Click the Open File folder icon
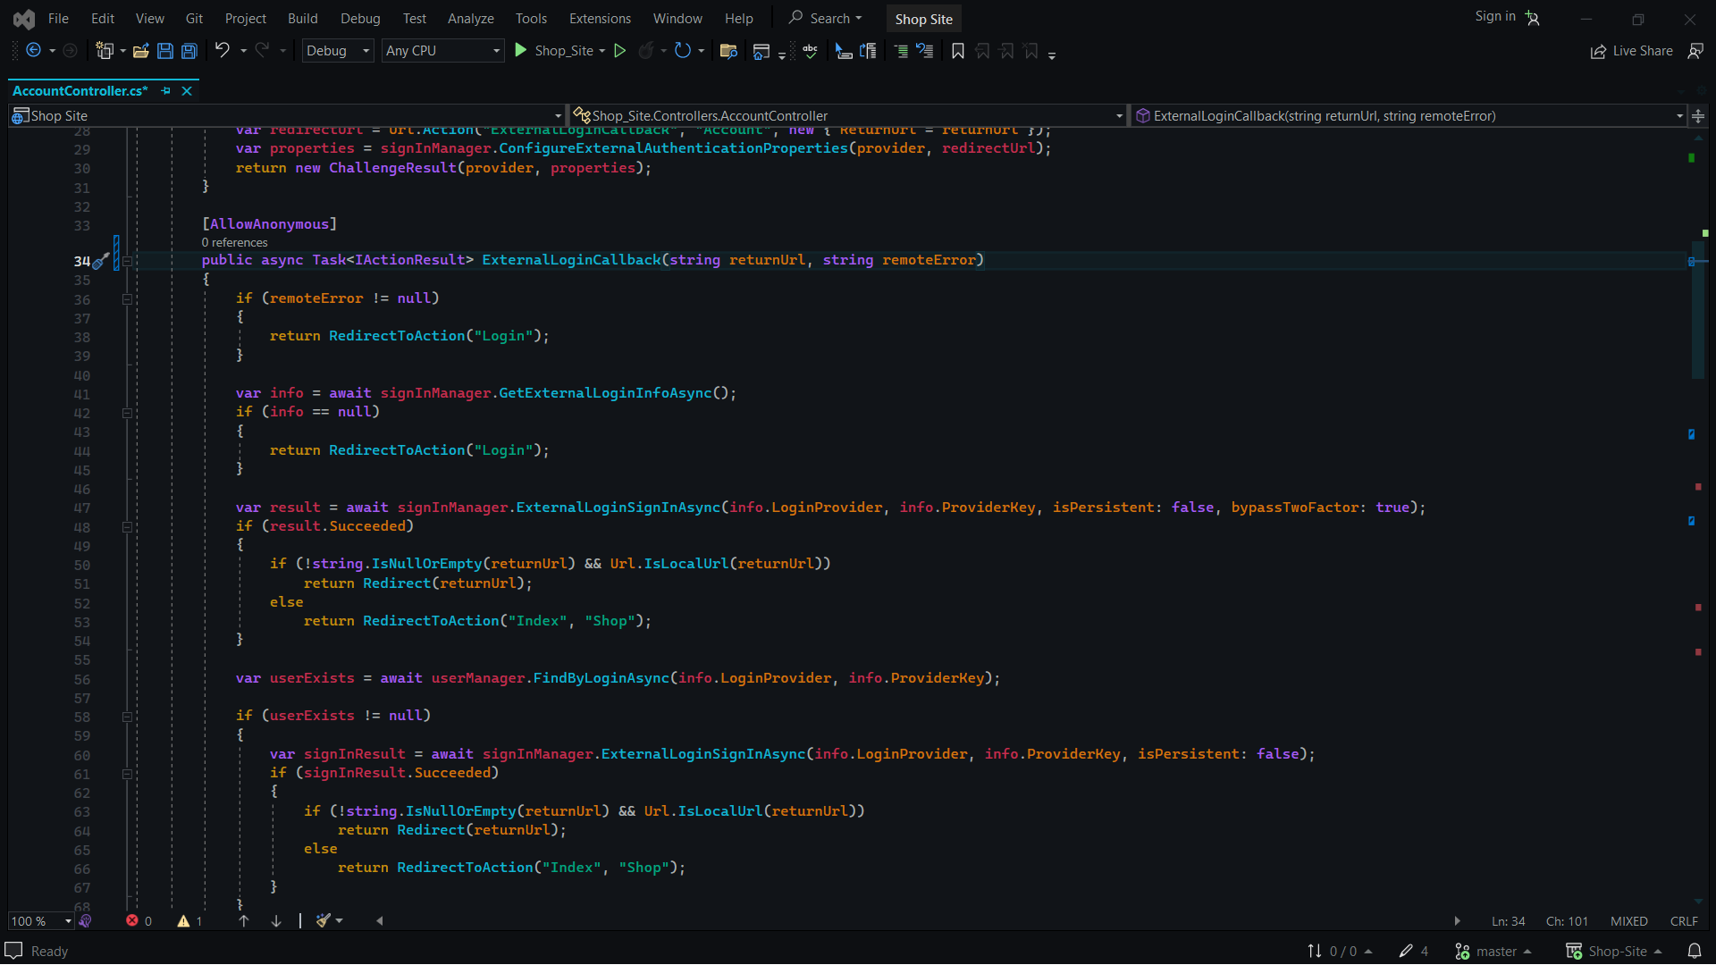Image resolution: width=1716 pixels, height=965 pixels. (x=140, y=51)
